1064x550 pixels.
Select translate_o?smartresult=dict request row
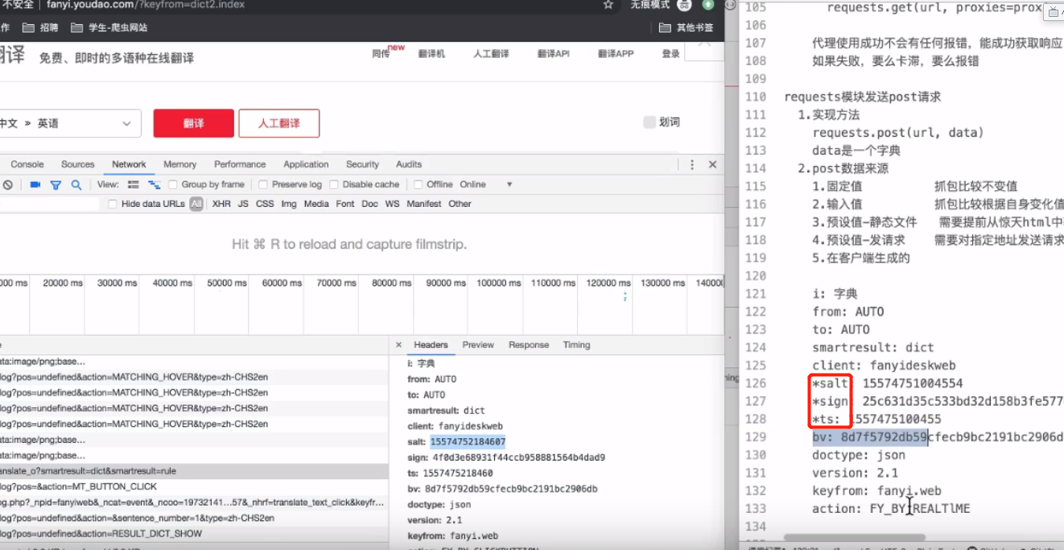click(195, 471)
